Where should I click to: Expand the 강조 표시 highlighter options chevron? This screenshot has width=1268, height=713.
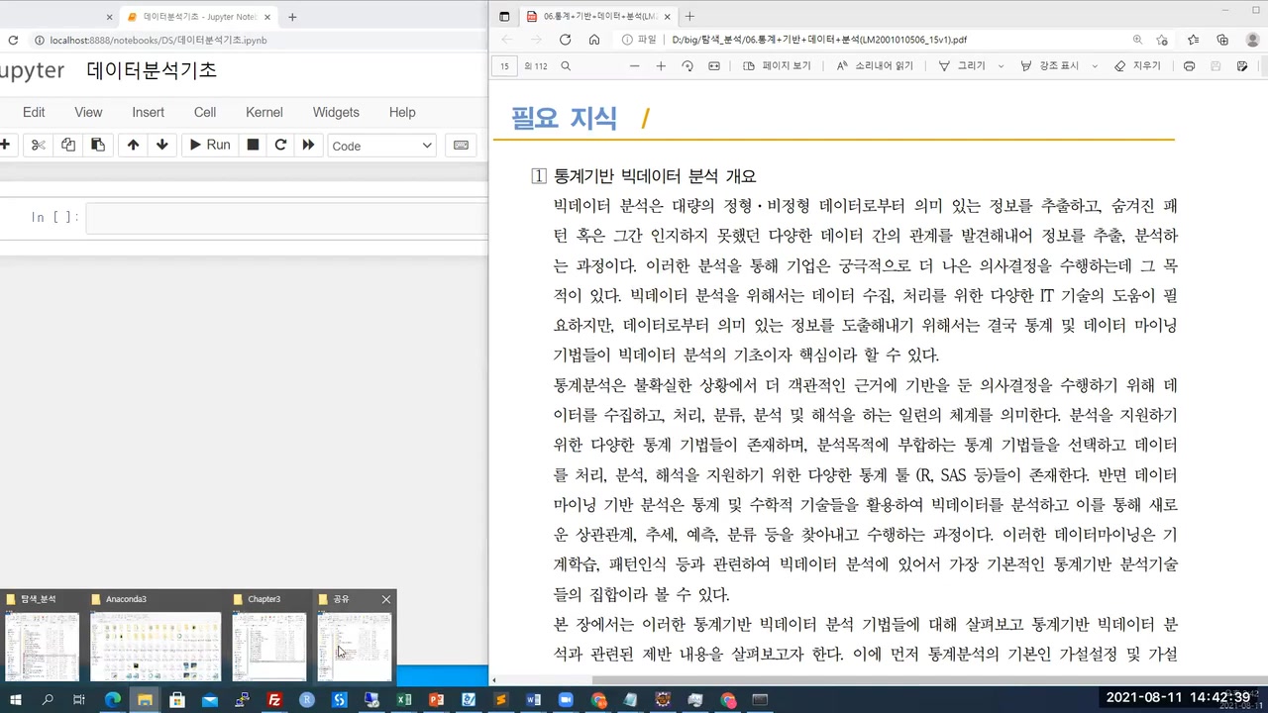1094,66
